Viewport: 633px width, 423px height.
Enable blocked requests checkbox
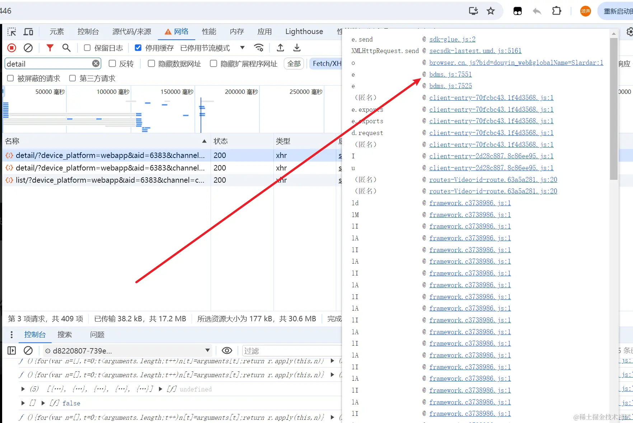coord(10,78)
